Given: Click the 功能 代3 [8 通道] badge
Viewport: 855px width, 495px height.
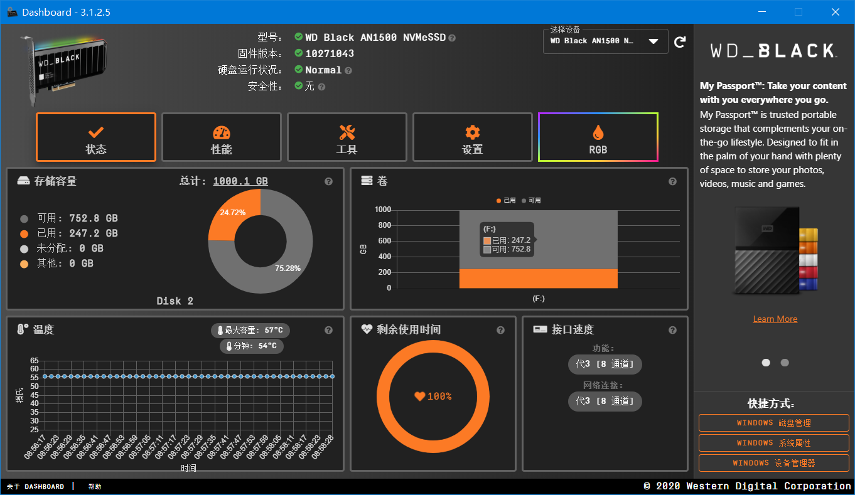Looking at the screenshot, I should click(605, 365).
